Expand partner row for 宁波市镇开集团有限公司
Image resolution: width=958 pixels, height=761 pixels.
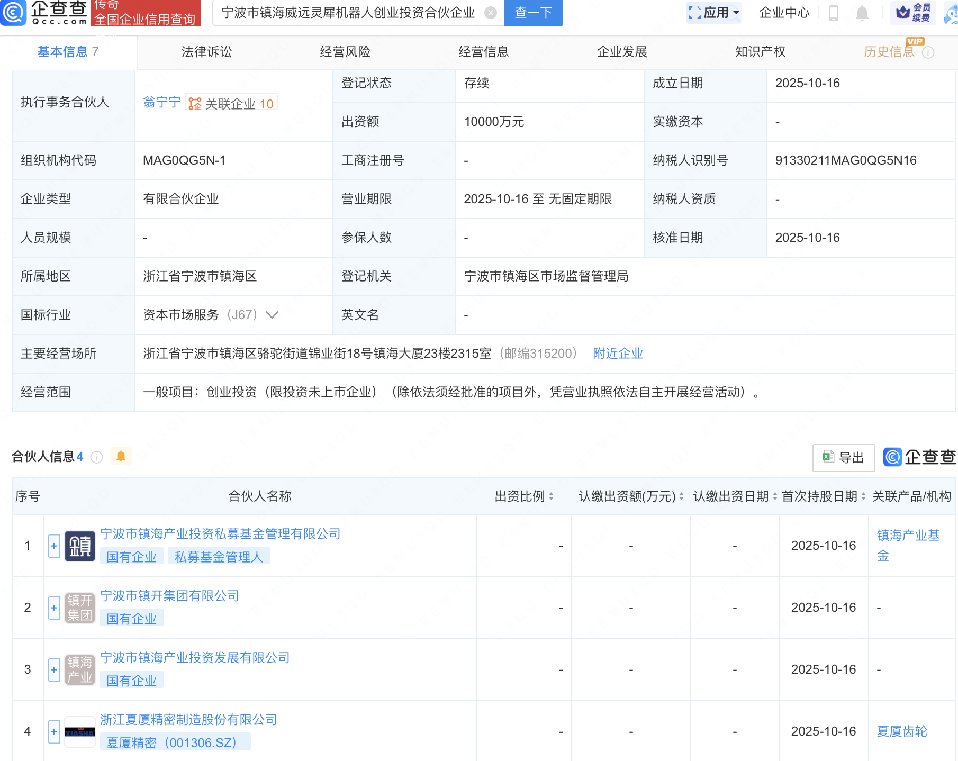tap(54, 608)
